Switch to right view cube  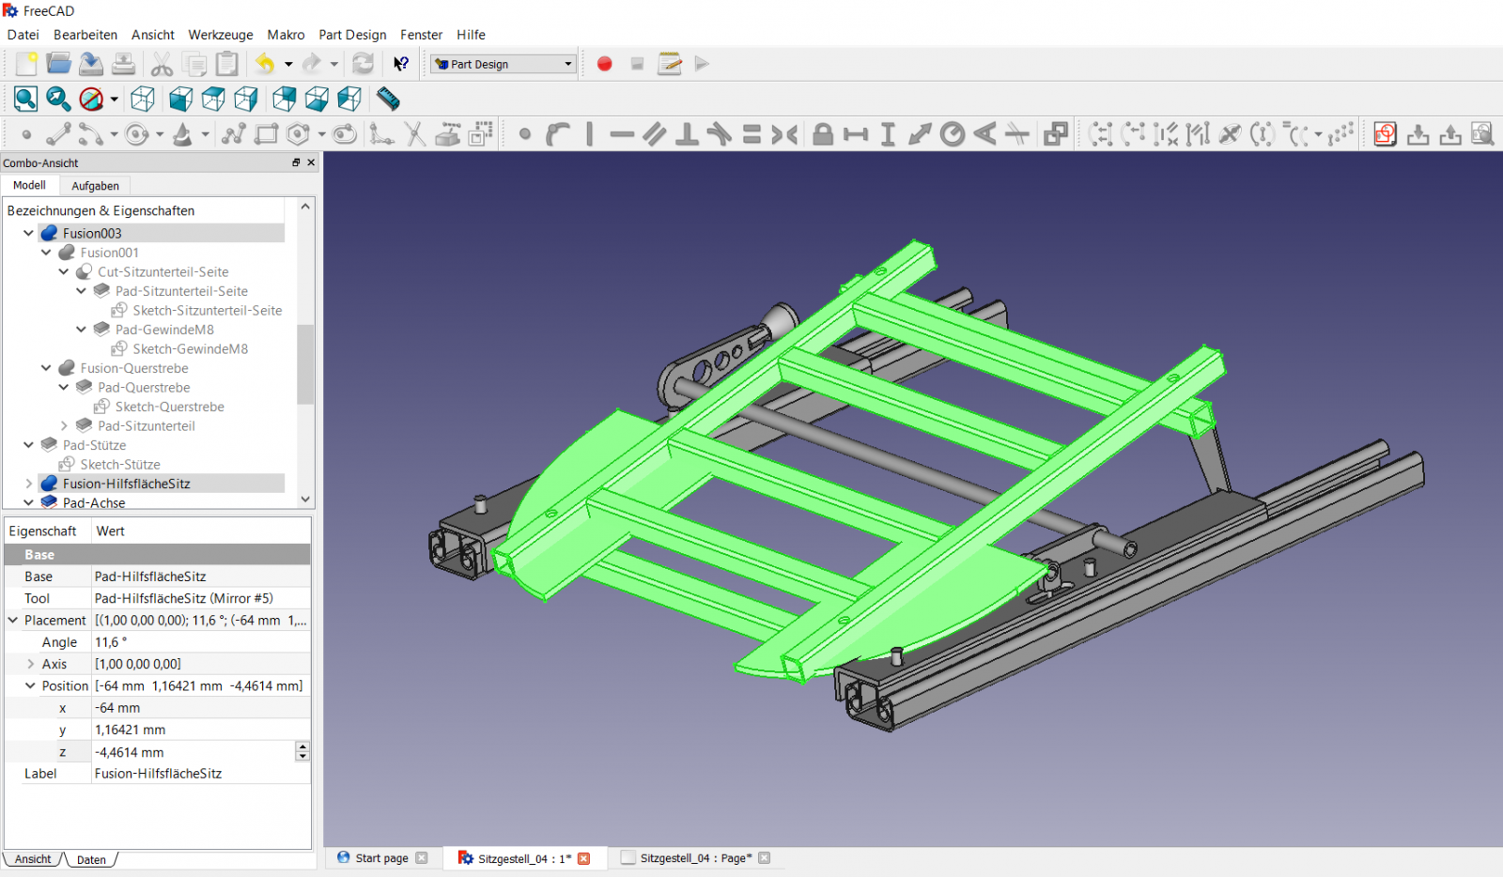[247, 99]
